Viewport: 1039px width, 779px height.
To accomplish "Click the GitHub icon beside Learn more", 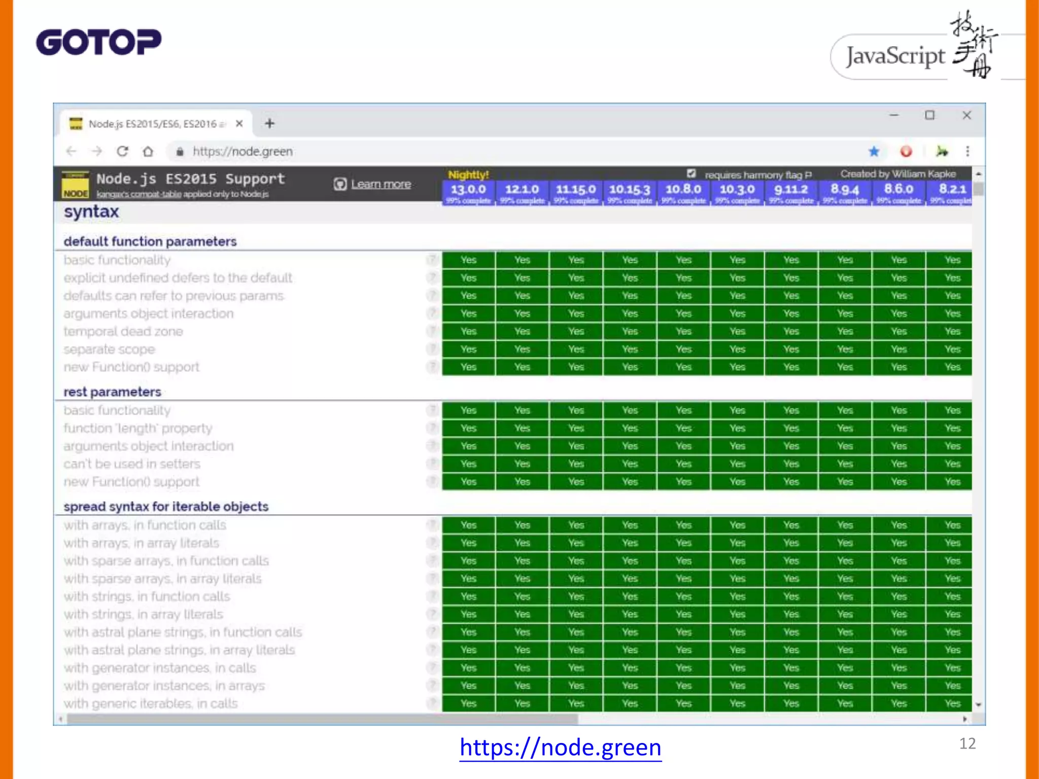I will click(x=340, y=184).
